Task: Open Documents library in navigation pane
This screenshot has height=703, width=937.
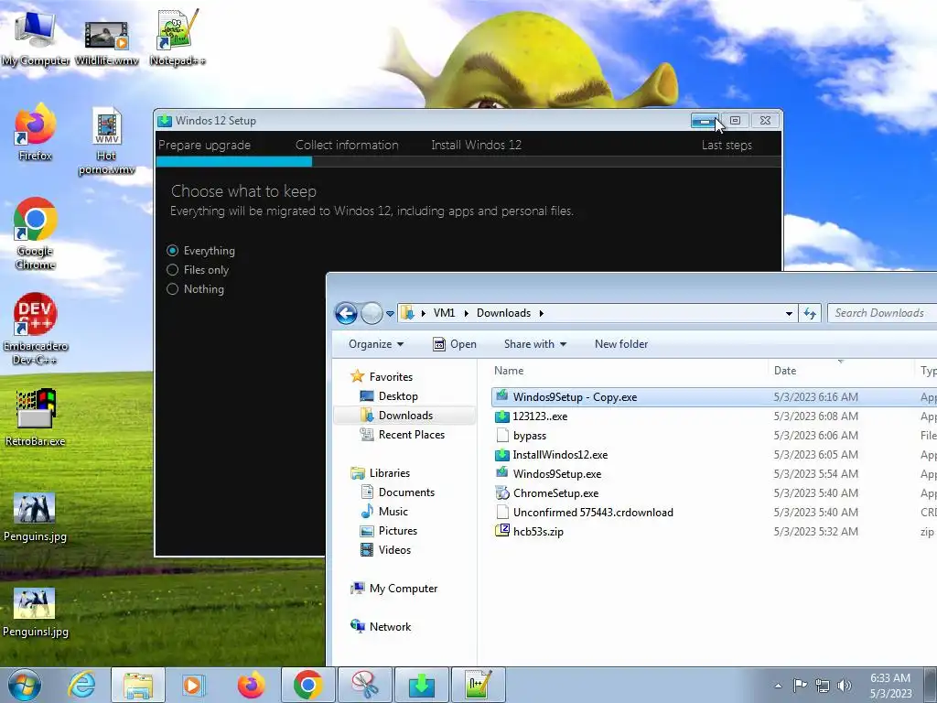Action: point(397,492)
